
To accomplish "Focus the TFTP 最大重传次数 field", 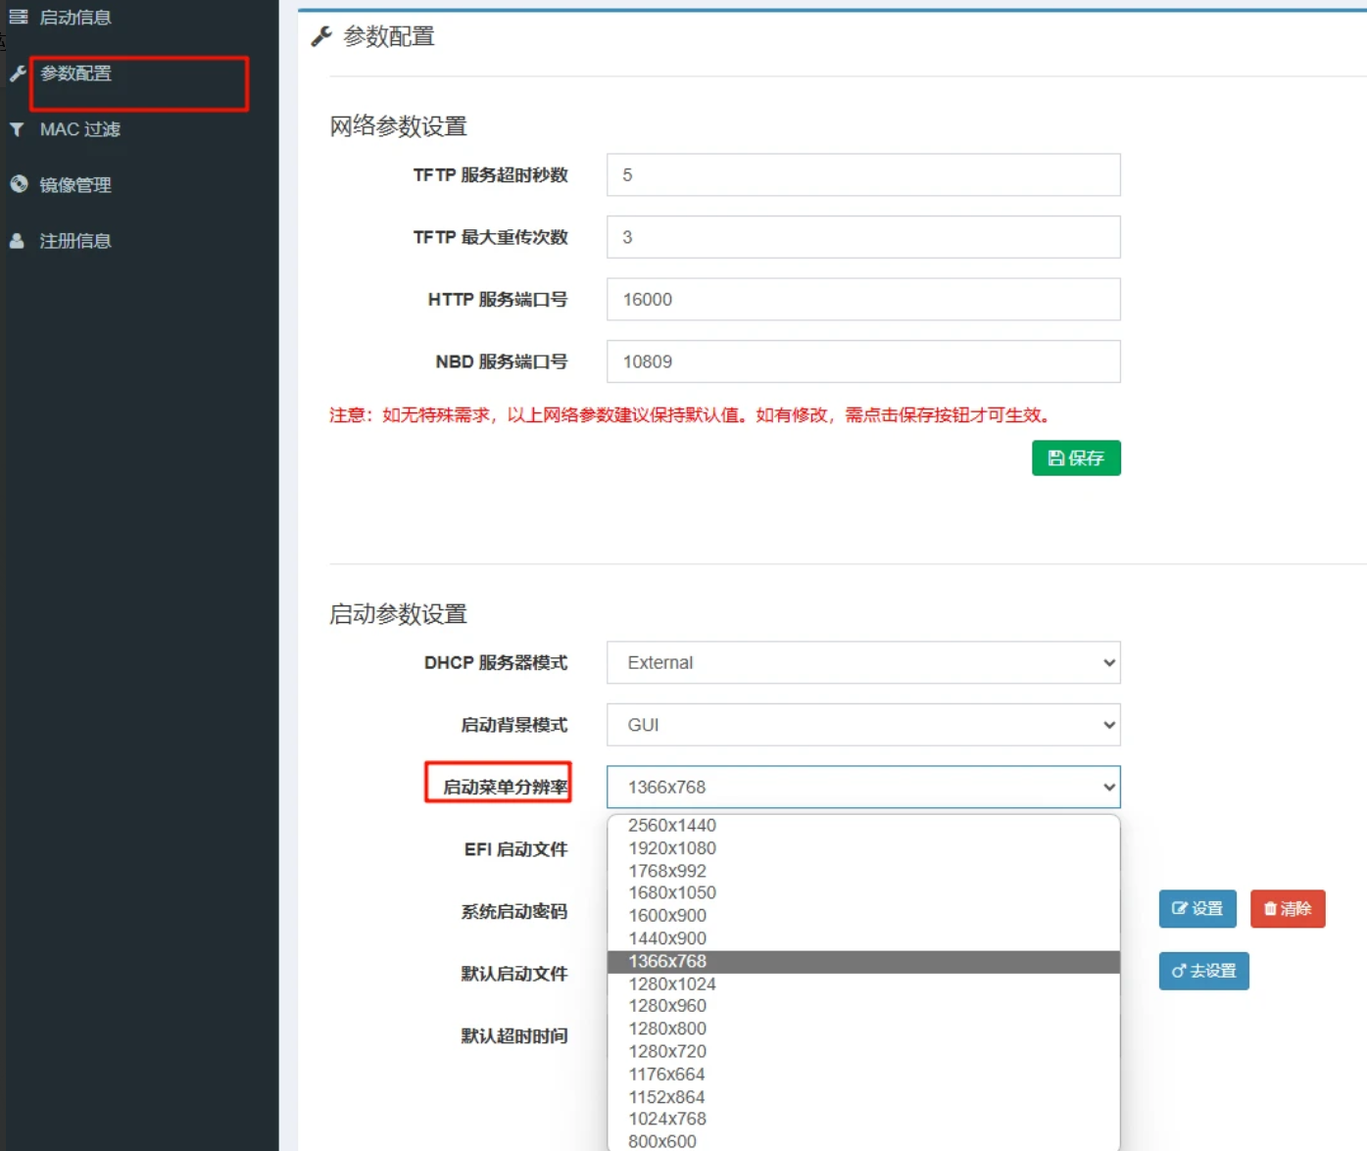I will coord(863,237).
